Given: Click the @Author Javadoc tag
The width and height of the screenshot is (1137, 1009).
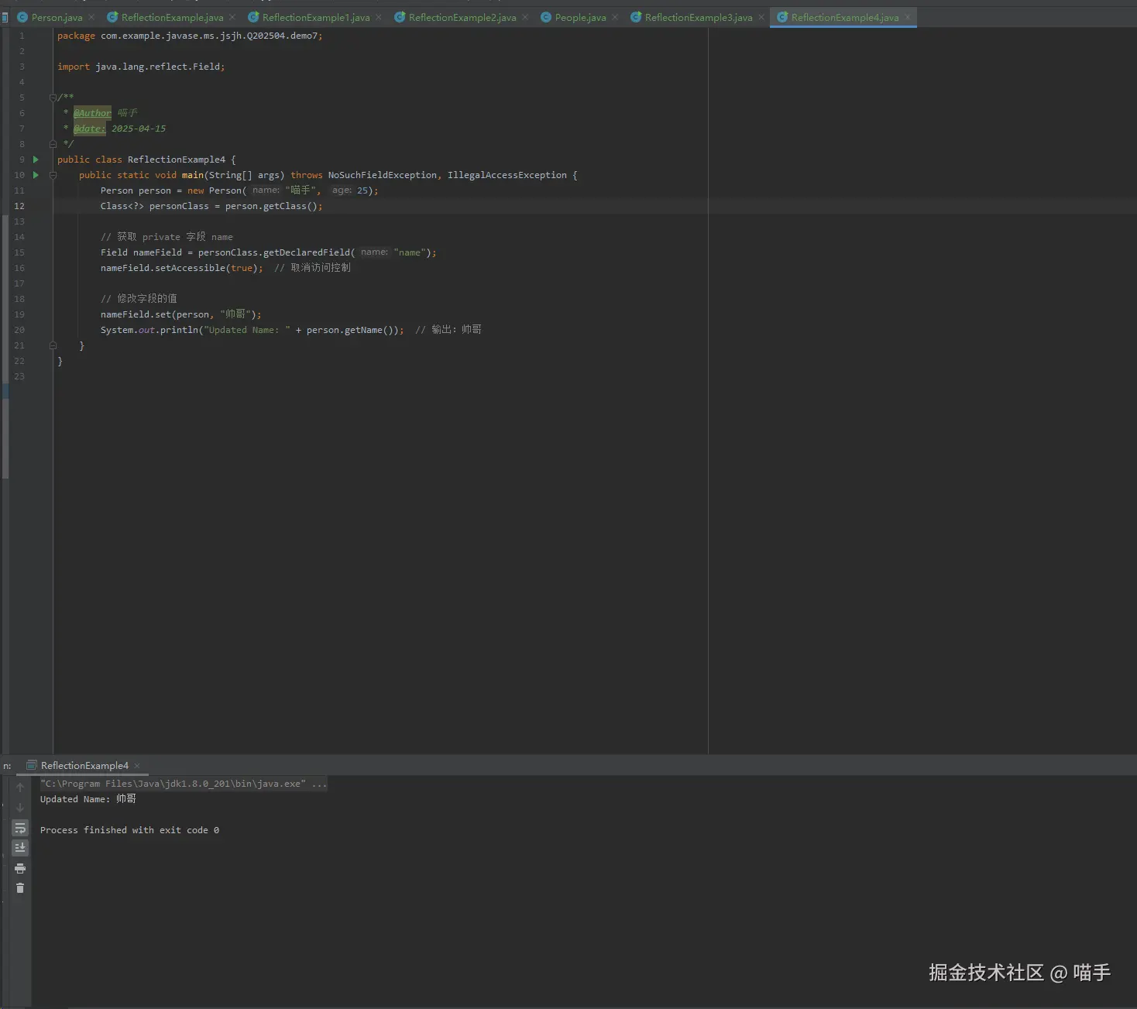Looking at the screenshot, I should click(x=92, y=113).
